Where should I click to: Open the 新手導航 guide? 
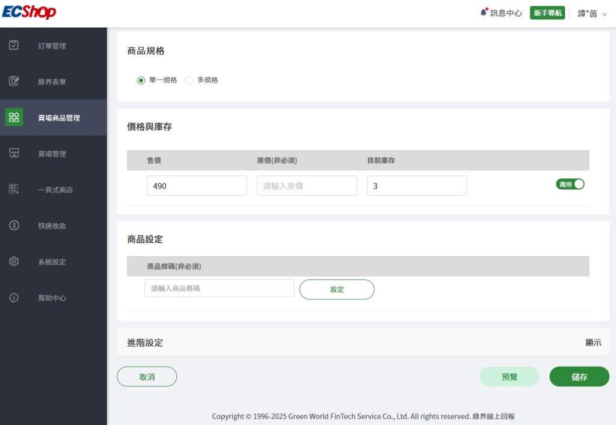(547, 13)
